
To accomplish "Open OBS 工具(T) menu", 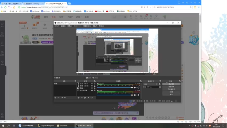I will pyautogui.click(x=95, y=26).
